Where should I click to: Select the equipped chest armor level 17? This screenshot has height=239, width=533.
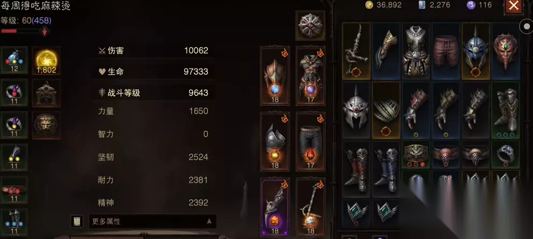pos(310,76)
